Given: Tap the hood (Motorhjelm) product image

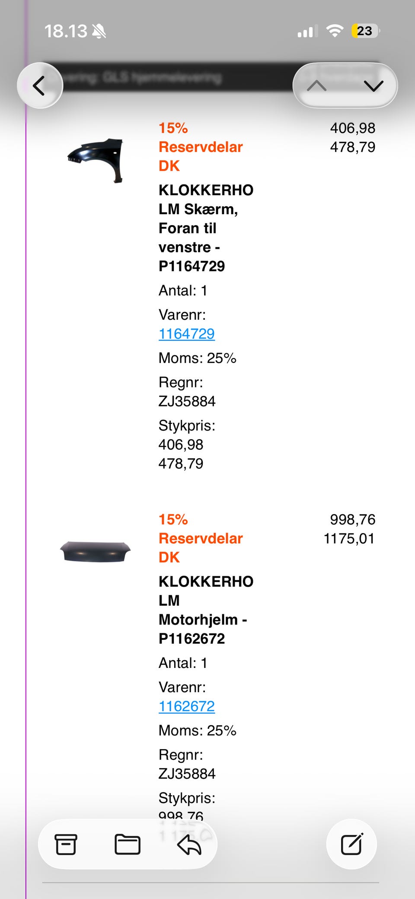Looking at the screenshot, I should [x=95, y=552].
